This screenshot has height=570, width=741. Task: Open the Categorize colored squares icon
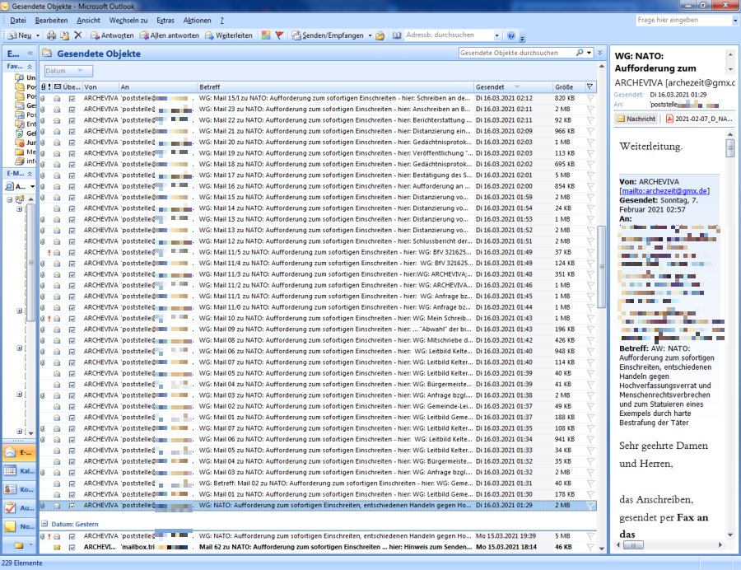tap(266, 35)
